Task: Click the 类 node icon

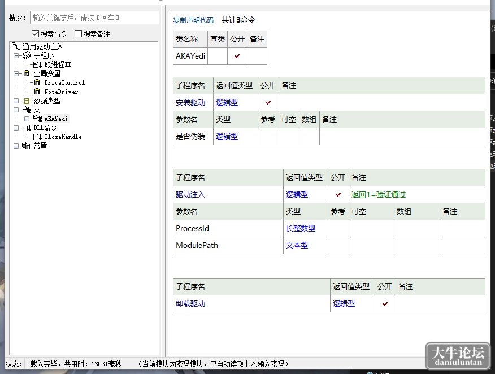Action: [x=27, y=110]
